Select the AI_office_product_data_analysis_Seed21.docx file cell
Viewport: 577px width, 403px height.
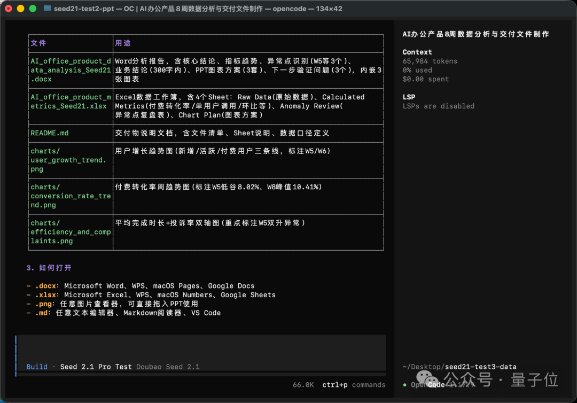71,70
